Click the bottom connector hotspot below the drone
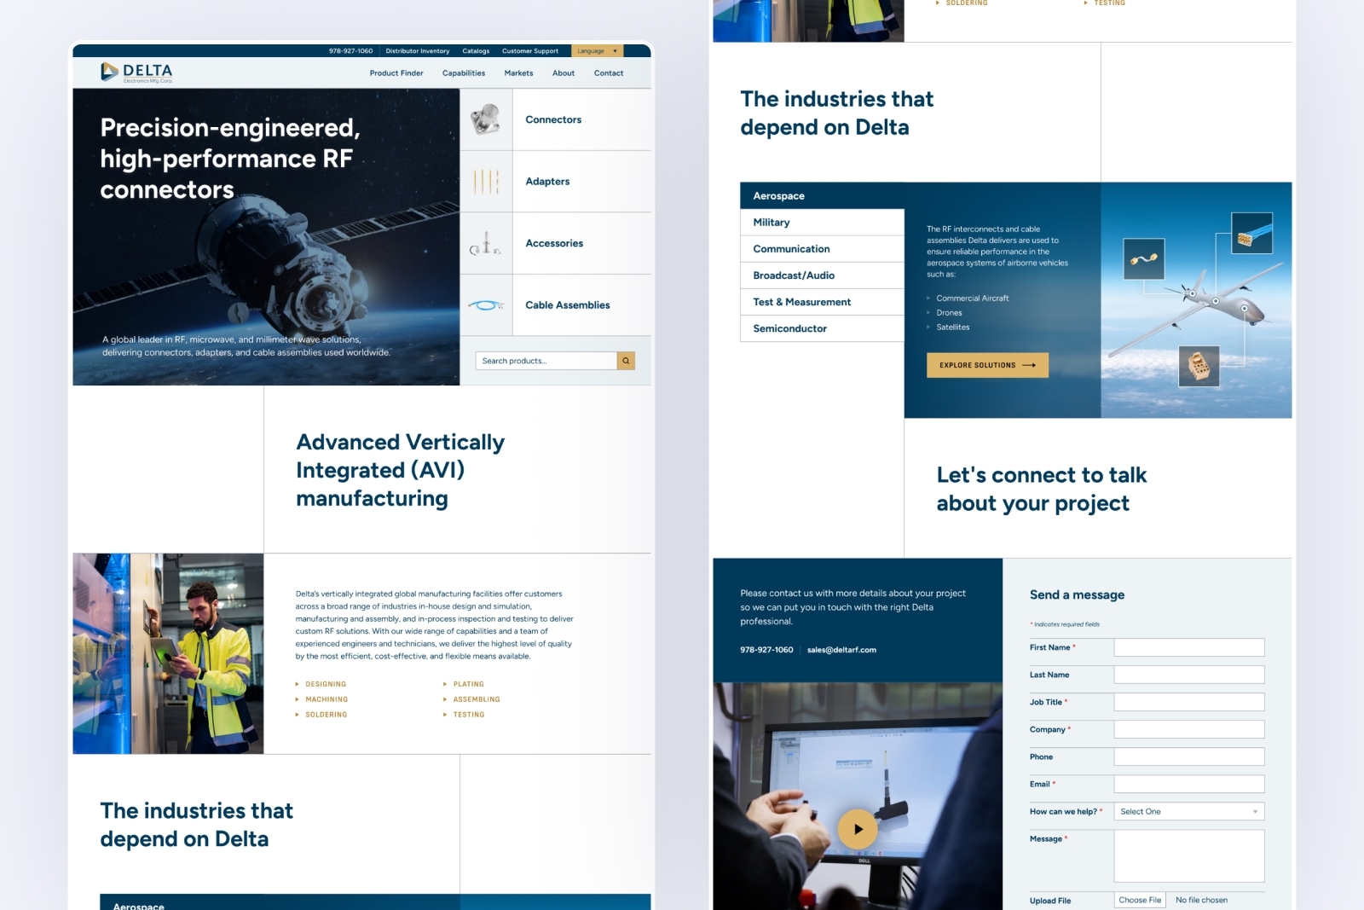1364x910 pixels. coord(1199,368)
